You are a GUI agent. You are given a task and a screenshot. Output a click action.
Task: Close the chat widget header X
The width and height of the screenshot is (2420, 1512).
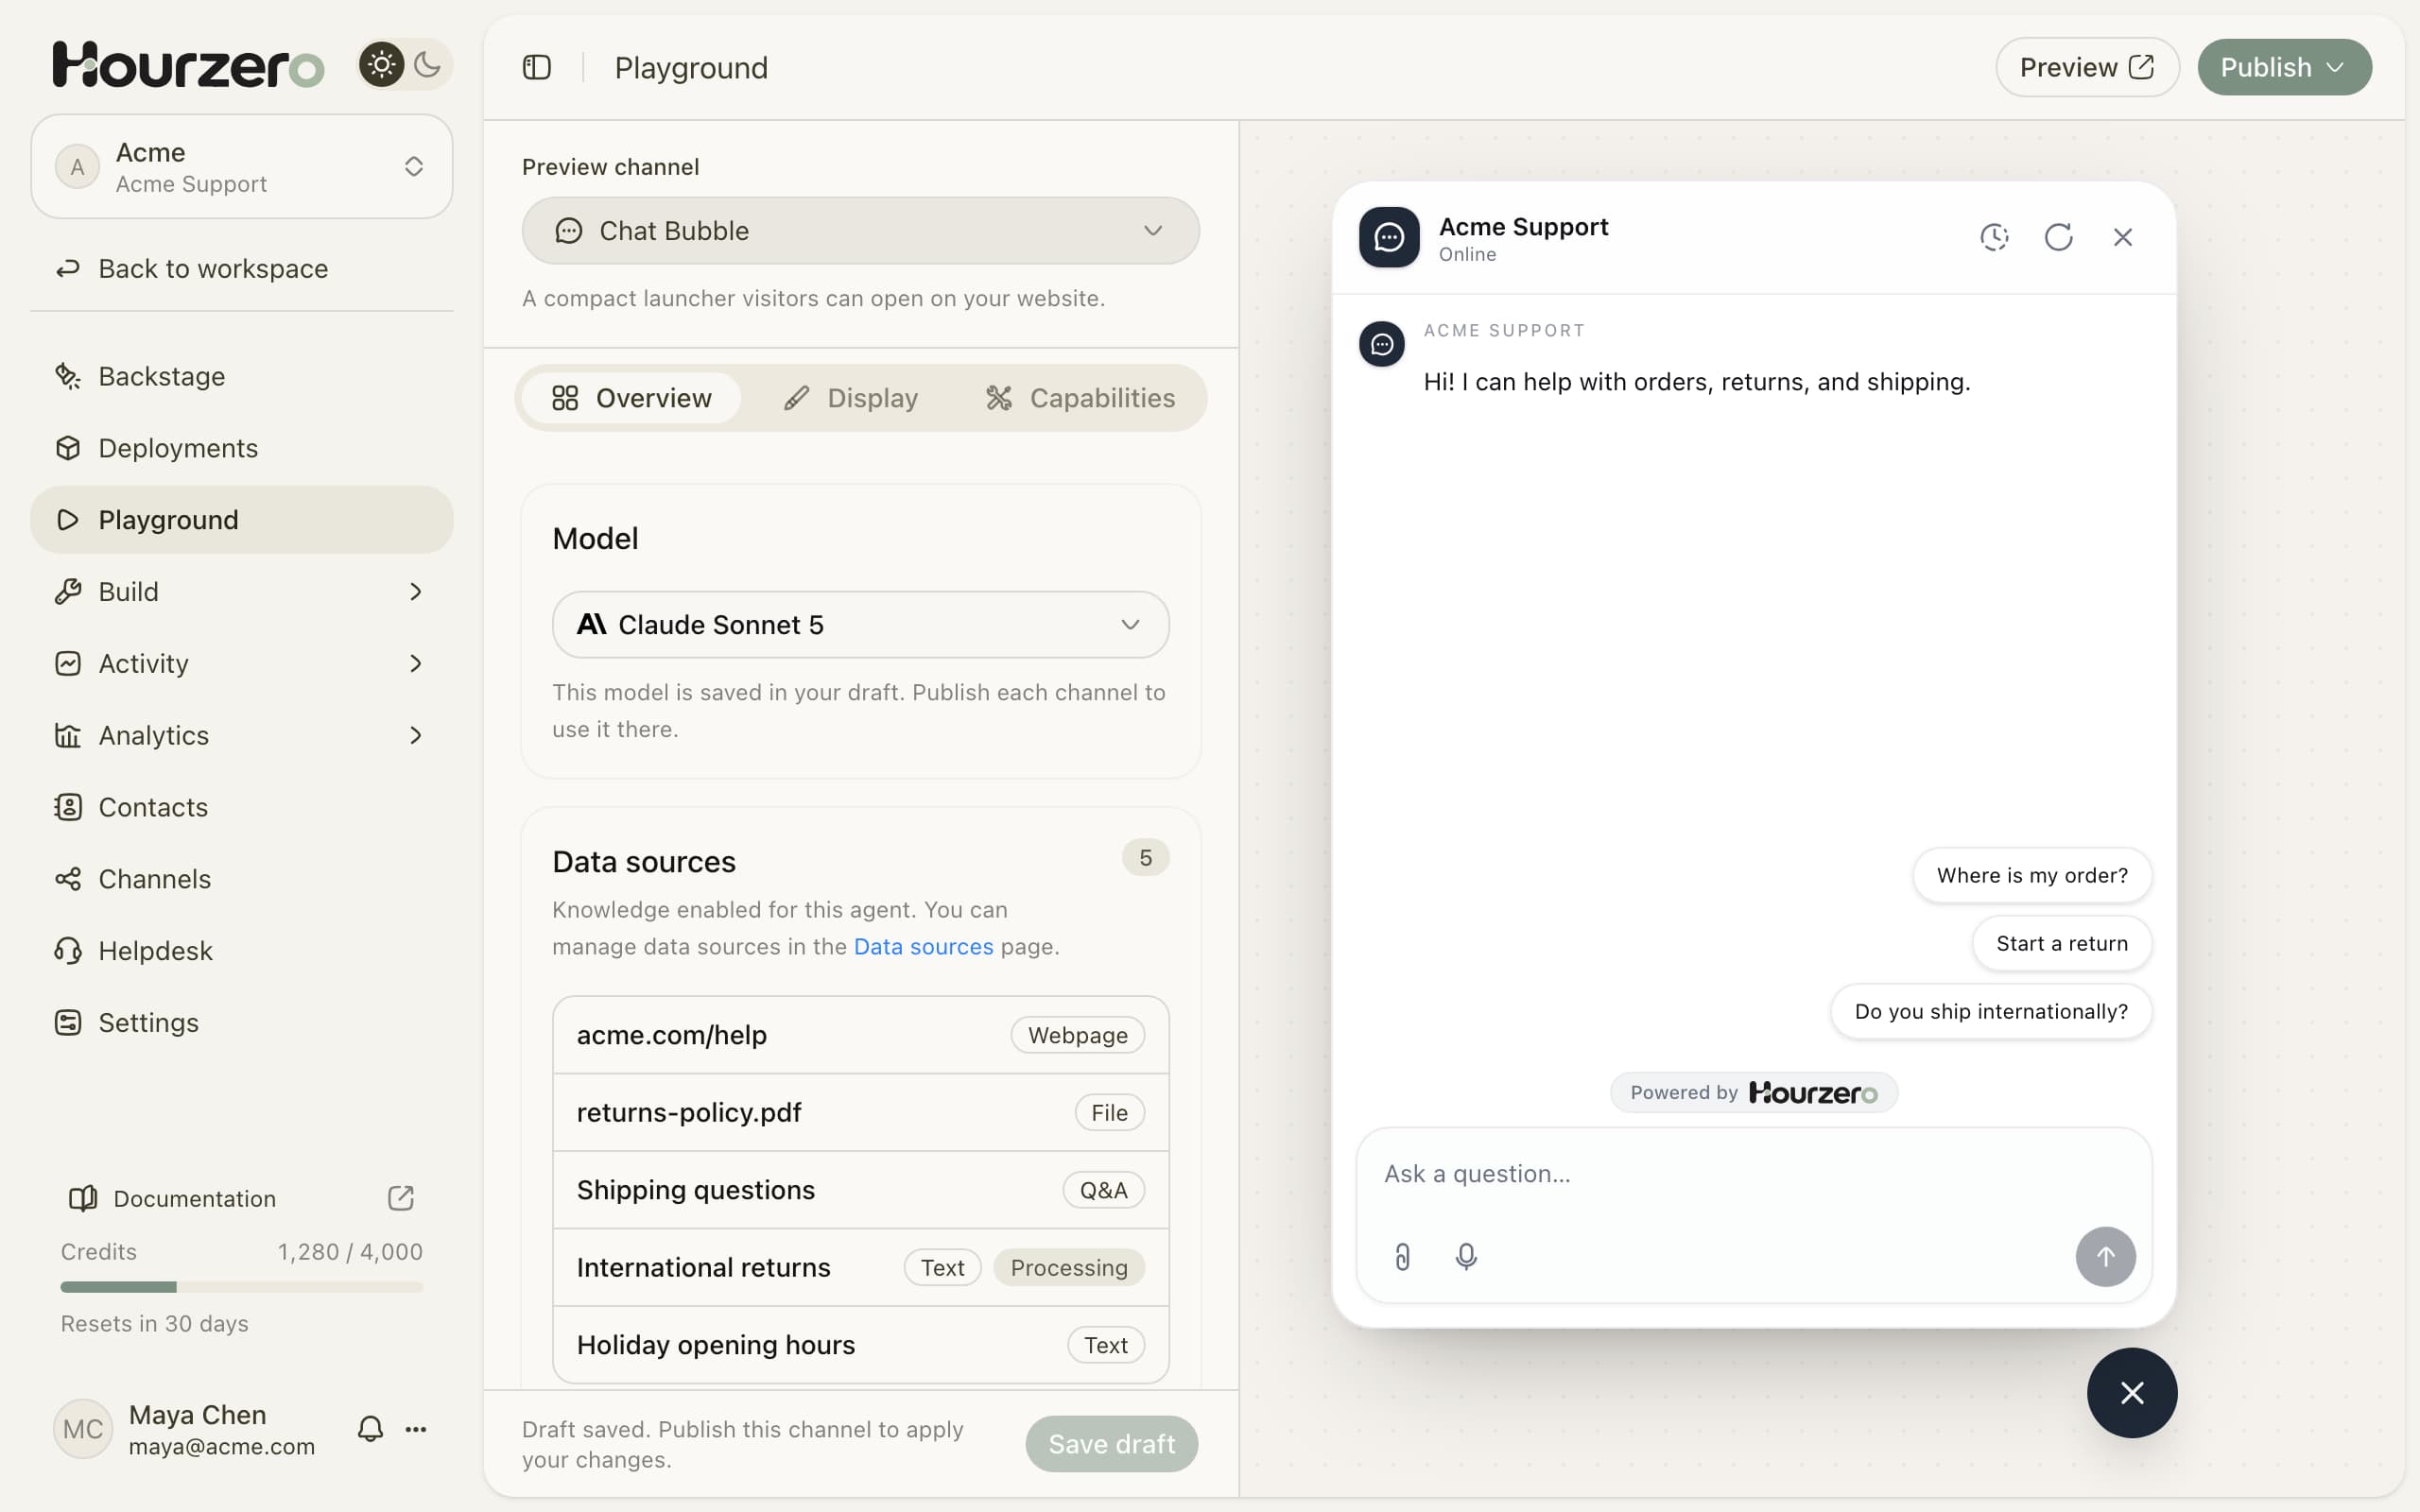pyautogui.click(x=2122, y=237)
